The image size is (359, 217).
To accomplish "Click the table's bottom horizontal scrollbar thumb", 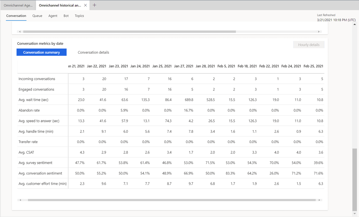I will 172,200.
